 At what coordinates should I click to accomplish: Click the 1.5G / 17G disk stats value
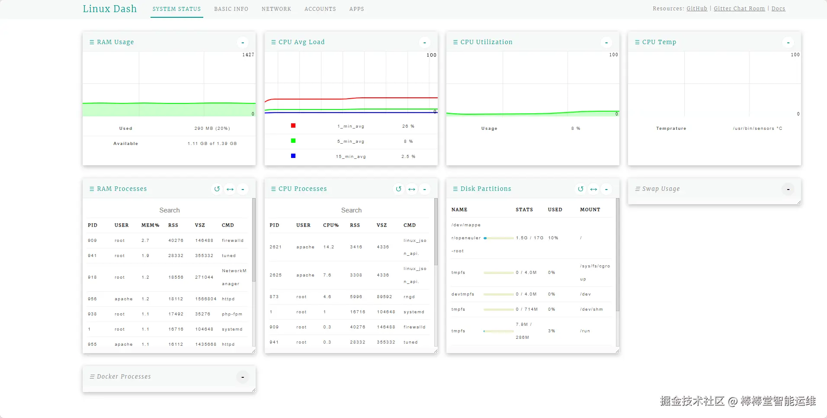[529, 238]
